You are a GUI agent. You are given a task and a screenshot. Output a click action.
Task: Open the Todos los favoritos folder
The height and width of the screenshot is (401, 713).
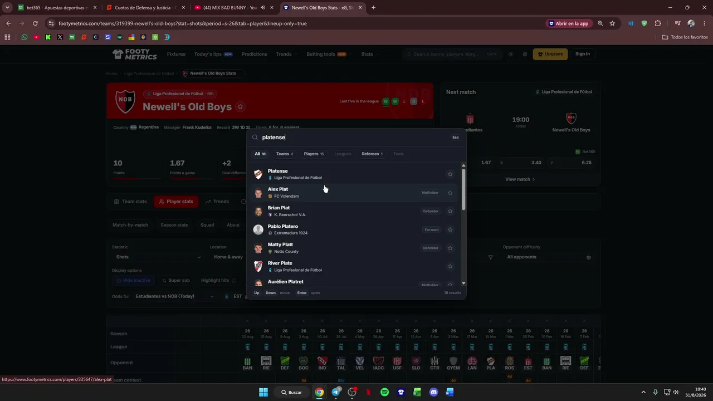point(685,37)
